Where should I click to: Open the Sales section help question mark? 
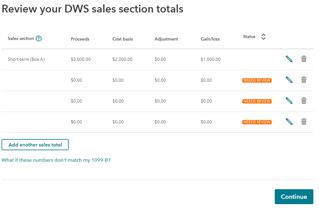click(x=39, y=38)
